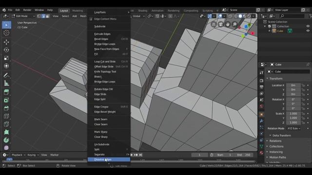Screen dimensions: 312x175
Task: Enable edge select mode
Action: coord(43,16)
